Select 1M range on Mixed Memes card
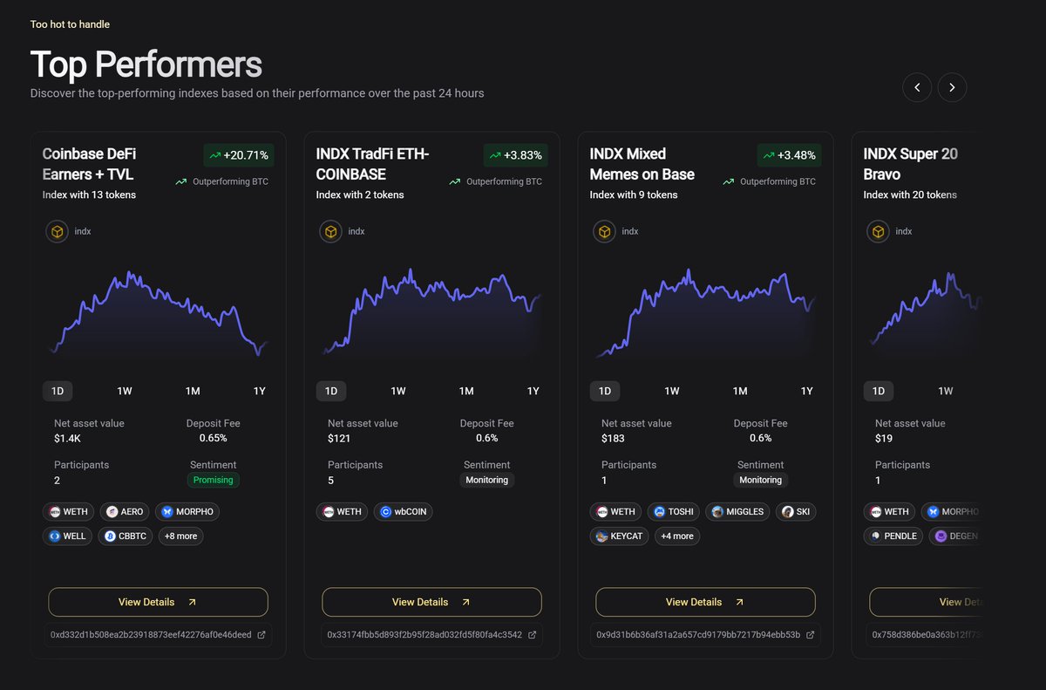The width and height of the screenshot is (1046, 690). click(740, 391)
